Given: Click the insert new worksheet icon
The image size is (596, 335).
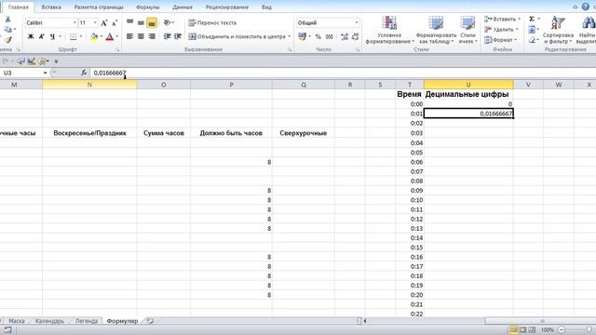Looking at the screenshot, I should tap(150, 321).
